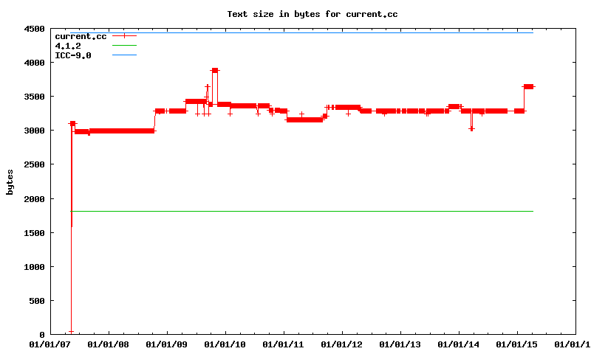The width and height of the screenshot is (591, 354).
Task: Select the 01/01/15 x-axis date label
Action: pyautogui.click(x=517, y=344)
